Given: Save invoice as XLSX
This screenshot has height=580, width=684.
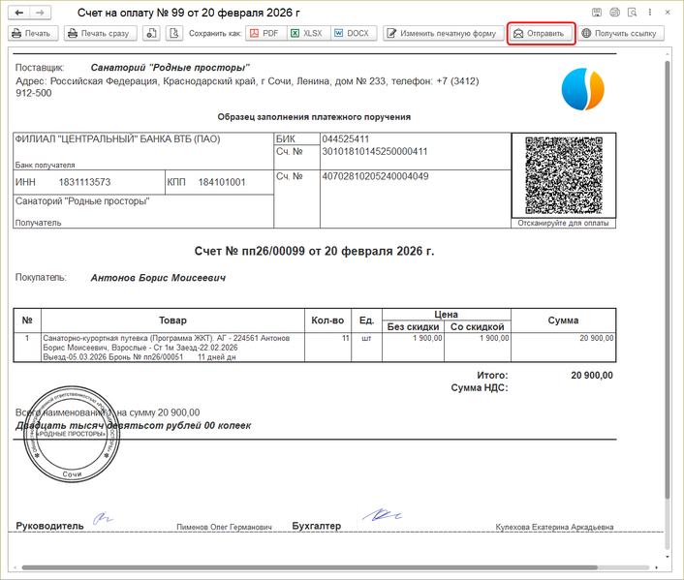Looking at the screenshot, I should click(306, 33).
